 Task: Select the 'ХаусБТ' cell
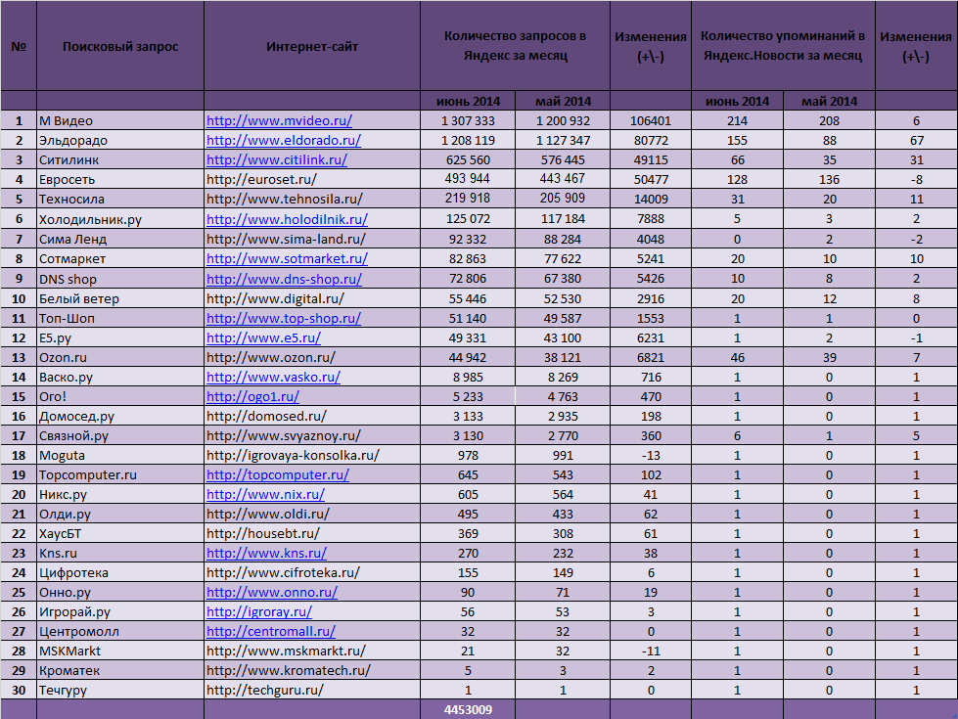pyautogui.click(x=120, y=533)
